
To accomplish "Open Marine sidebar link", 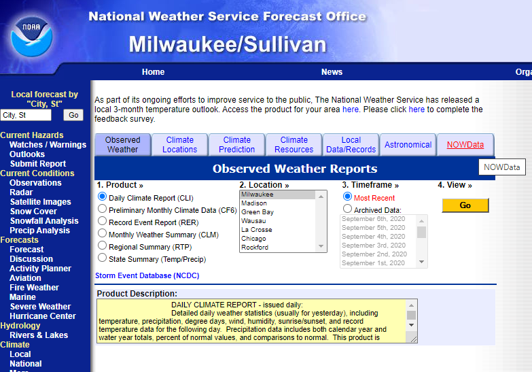I will click(22, 297).
